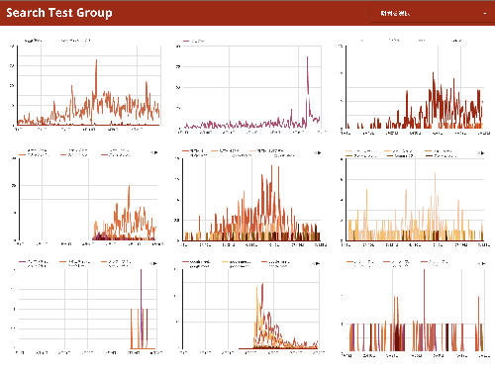This screenshot has height=376, width=495.
Task: Open the dropdown selector in the red header
Action: 432,13
